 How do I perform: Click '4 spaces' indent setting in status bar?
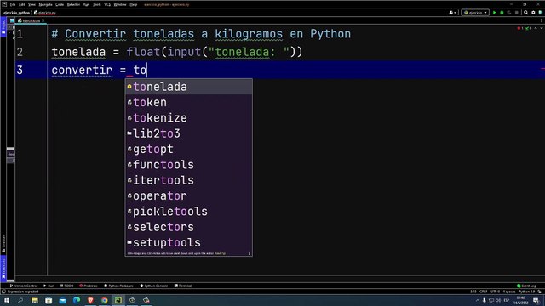[x=509, y=292]
